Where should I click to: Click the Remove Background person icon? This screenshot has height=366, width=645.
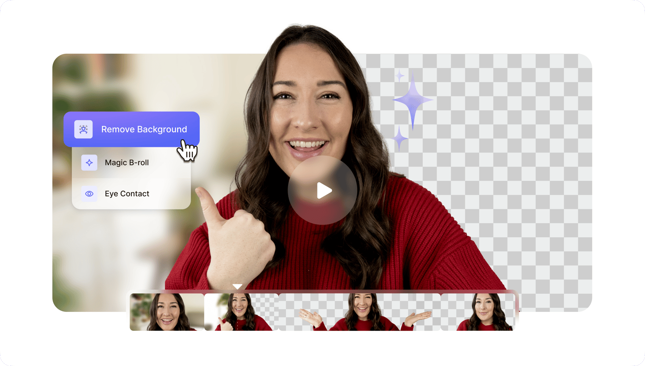pyautogui.click(x=84, y=129)
